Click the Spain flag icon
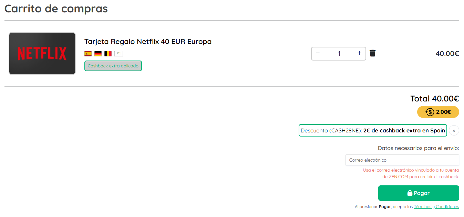 pyautogui.click(x=88, y=54)
